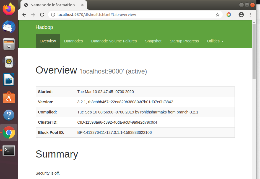Click the Overview page heading
The width and height of the screenshot is (260, 179).
point(56,70)
